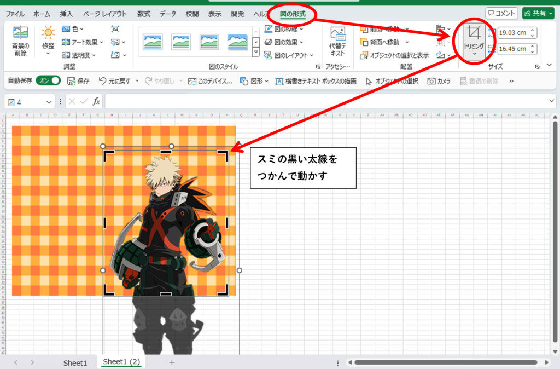The image size is (560, 369).
Task: Click the formula bar cancel X icon
Action: pyautogui.click(x=72, y=101)
